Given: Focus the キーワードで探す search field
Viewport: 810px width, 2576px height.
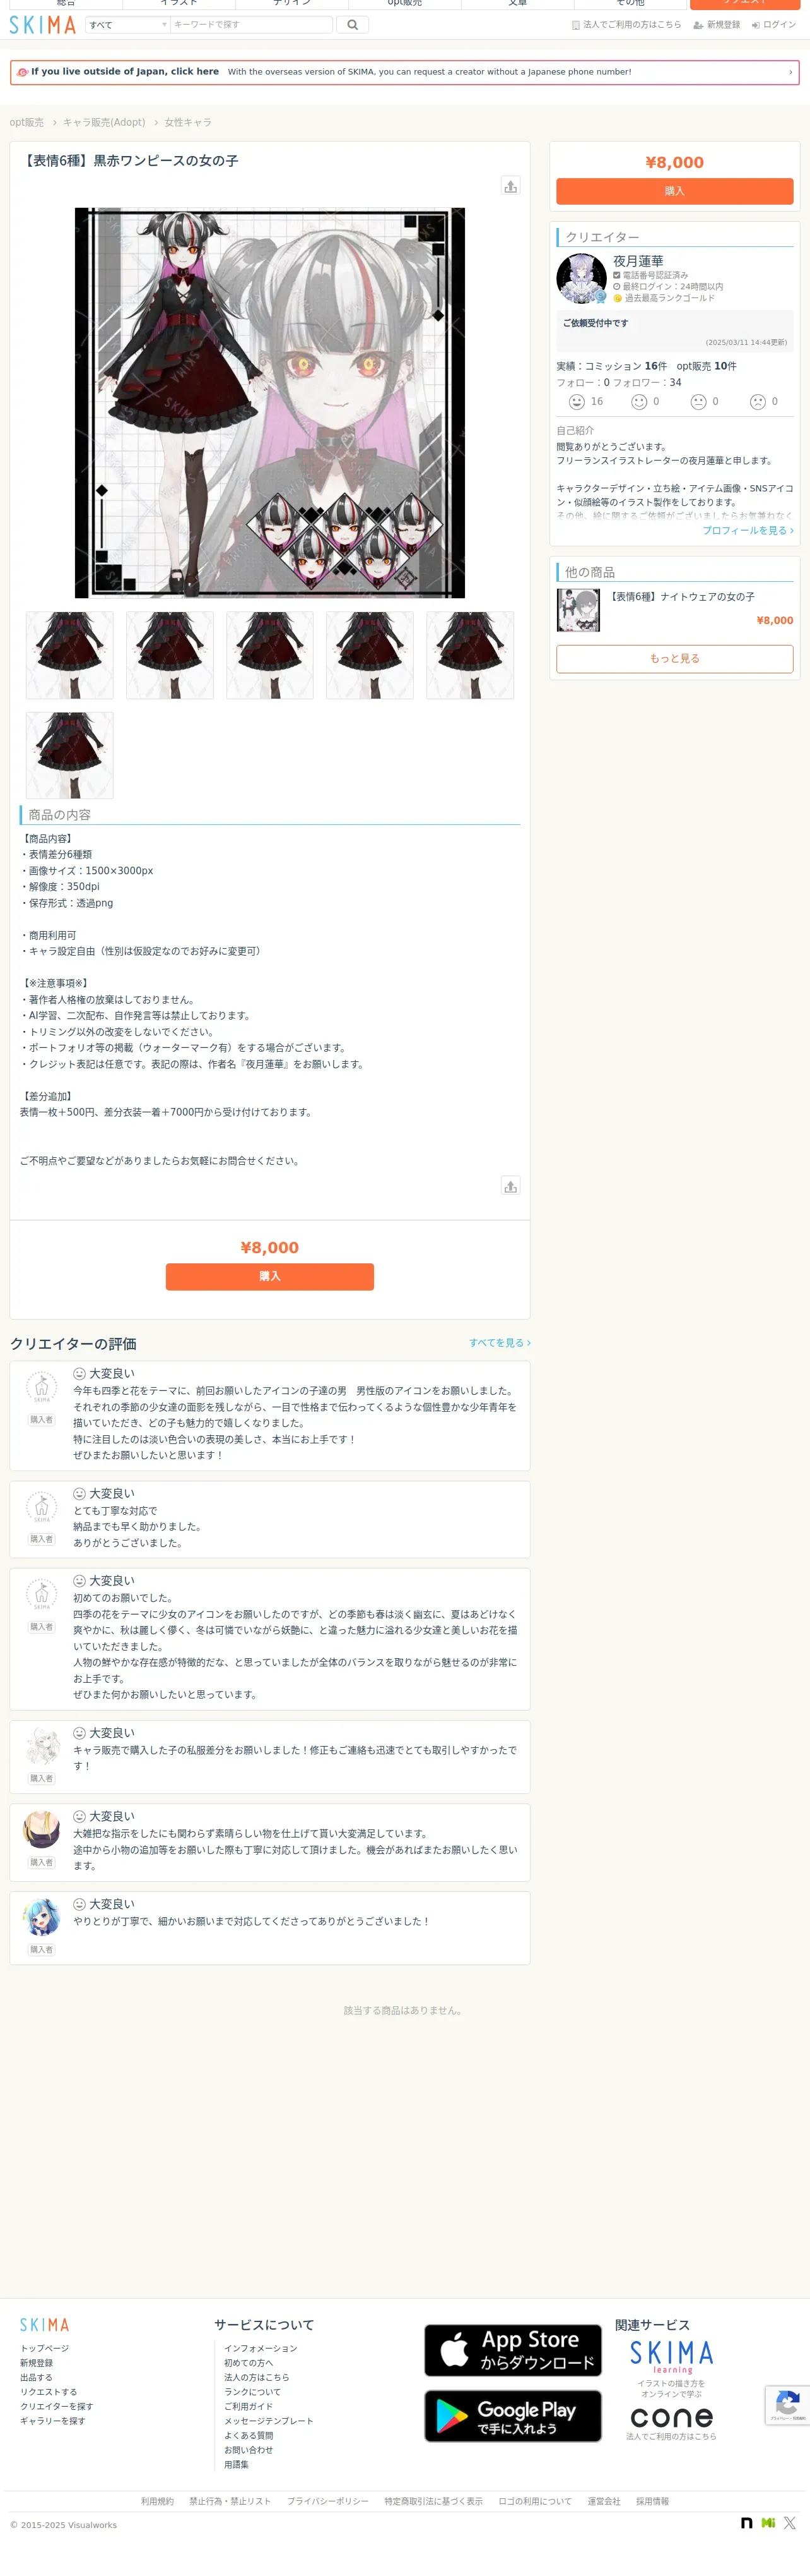Looking at the screenshot, I should [x=250, y=25].
